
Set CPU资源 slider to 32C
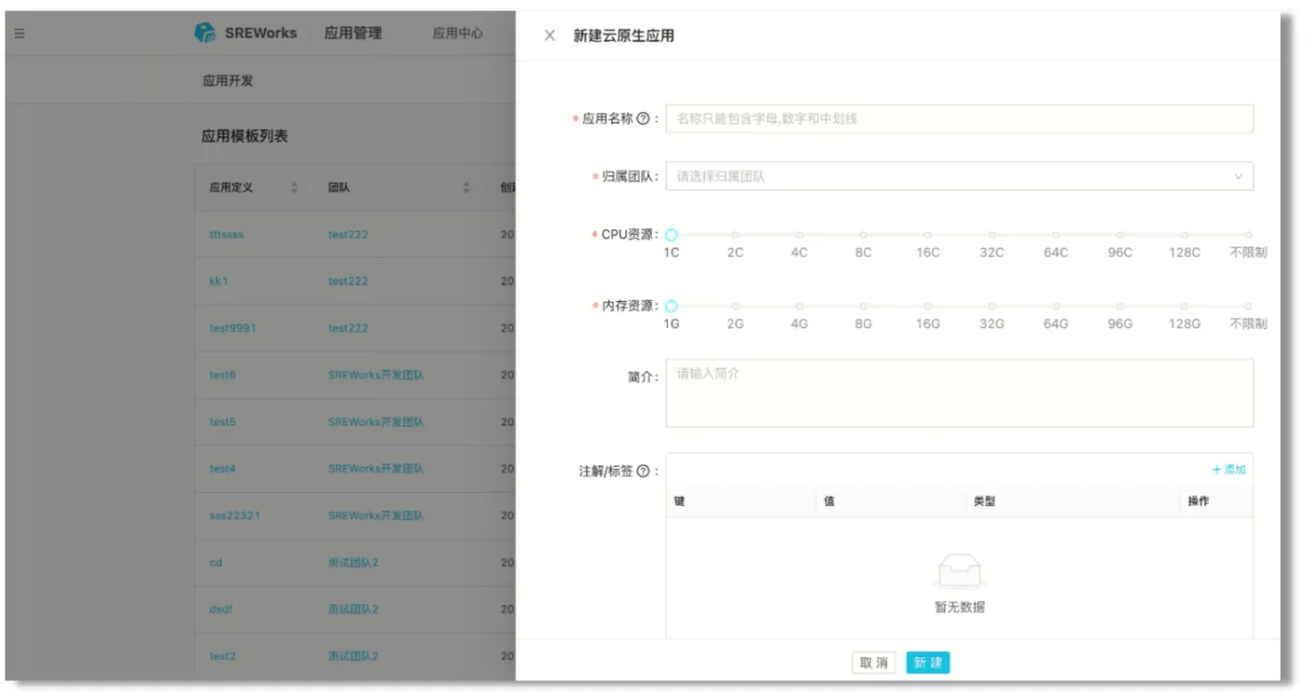[x=992, y=235]
